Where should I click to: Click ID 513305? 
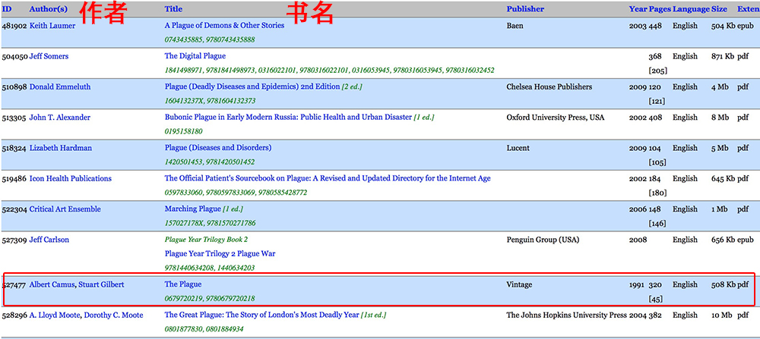(x=14, y=117)
